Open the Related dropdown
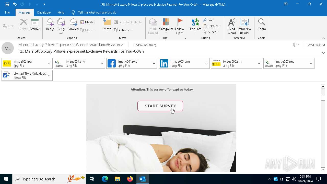 212,26
